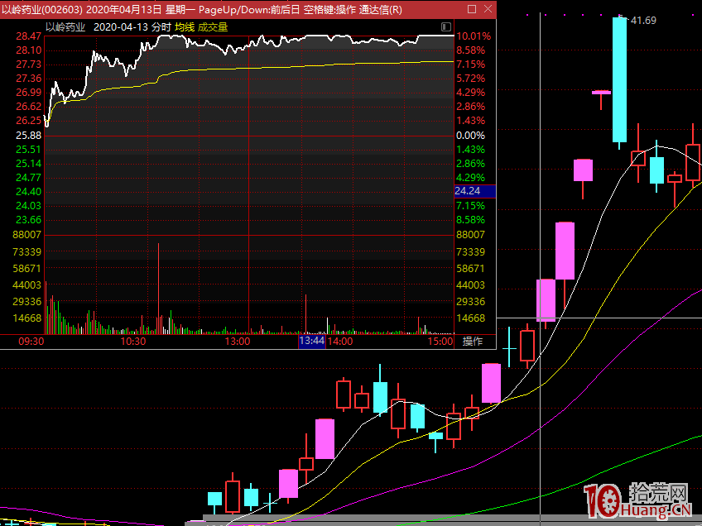702x526 pixels.
Task: Click the highlighted 13:44 time marker
Action: 312,341
